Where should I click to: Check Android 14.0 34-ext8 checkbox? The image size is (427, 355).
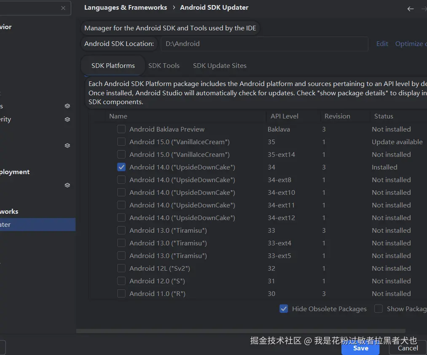121,180
